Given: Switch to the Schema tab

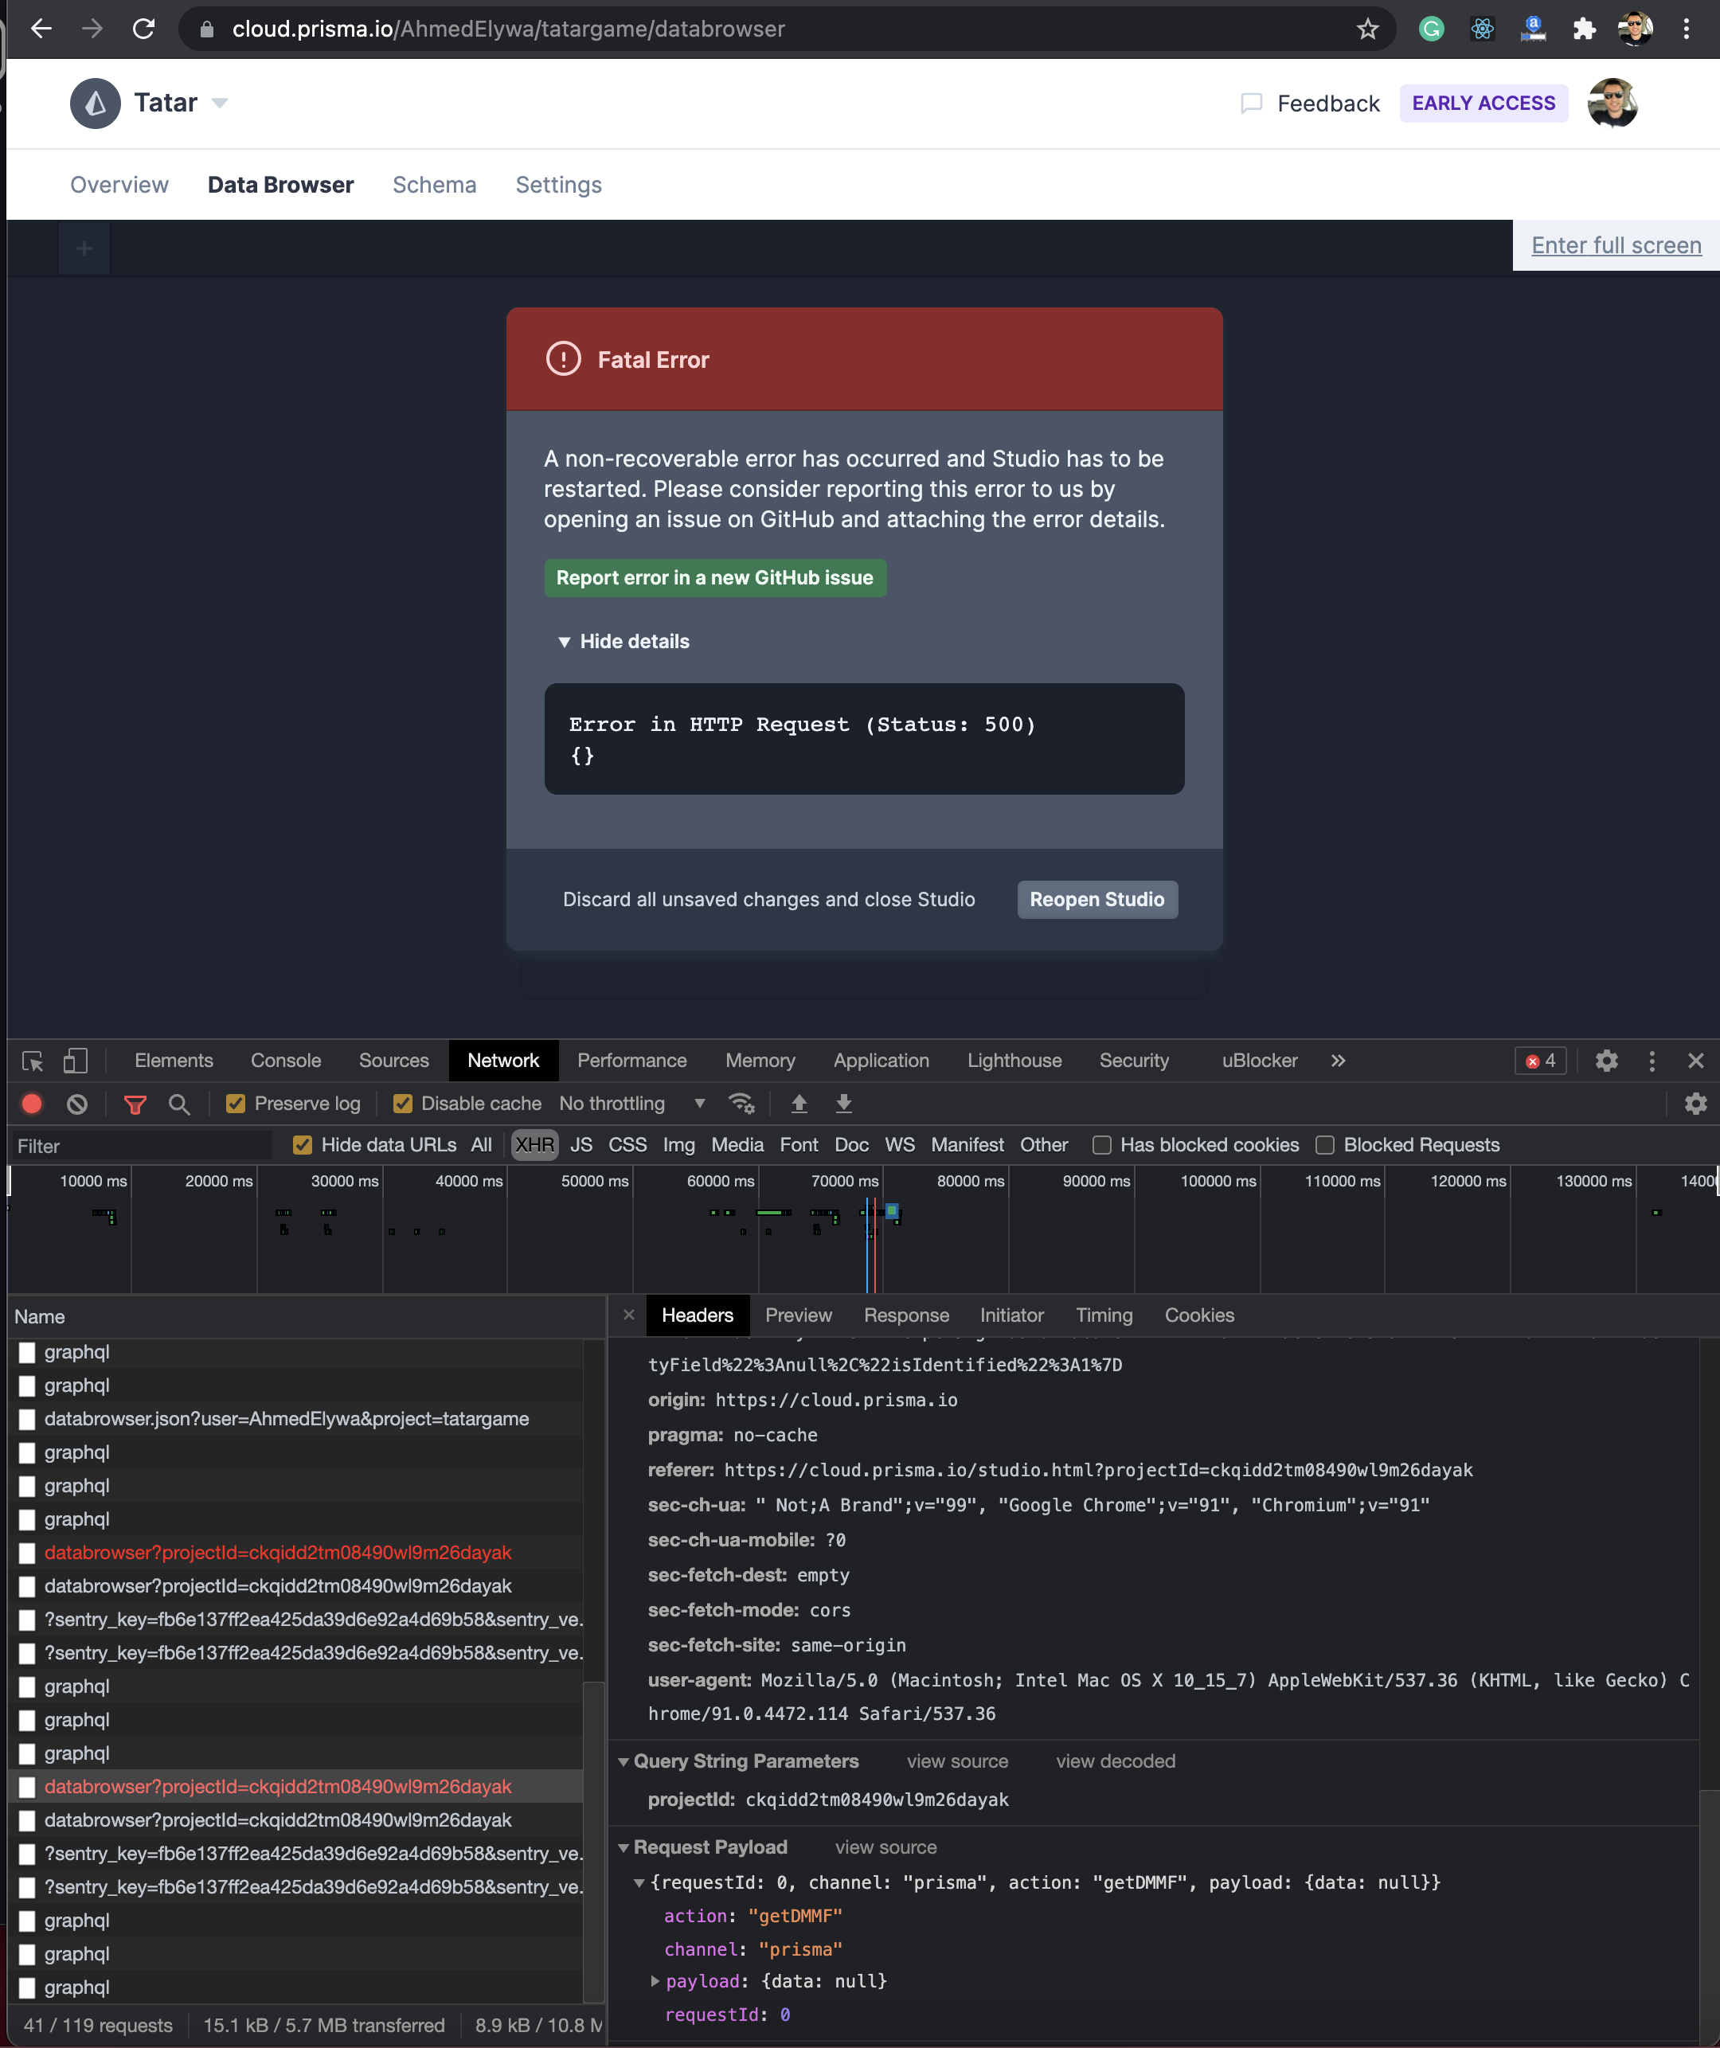Looking at the screenshot, I should point(434,184).
